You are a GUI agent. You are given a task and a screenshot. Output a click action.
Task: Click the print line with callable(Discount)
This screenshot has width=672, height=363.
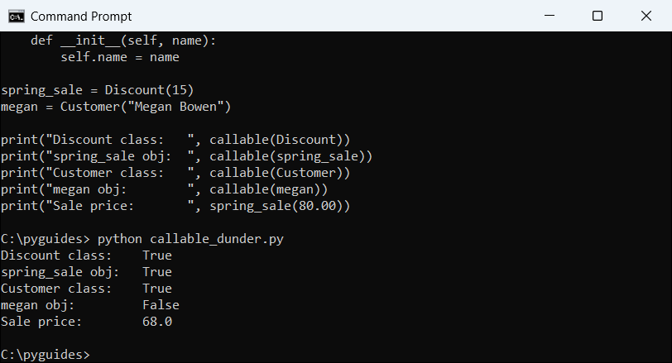pyautogui.click(x=175, y=140)
